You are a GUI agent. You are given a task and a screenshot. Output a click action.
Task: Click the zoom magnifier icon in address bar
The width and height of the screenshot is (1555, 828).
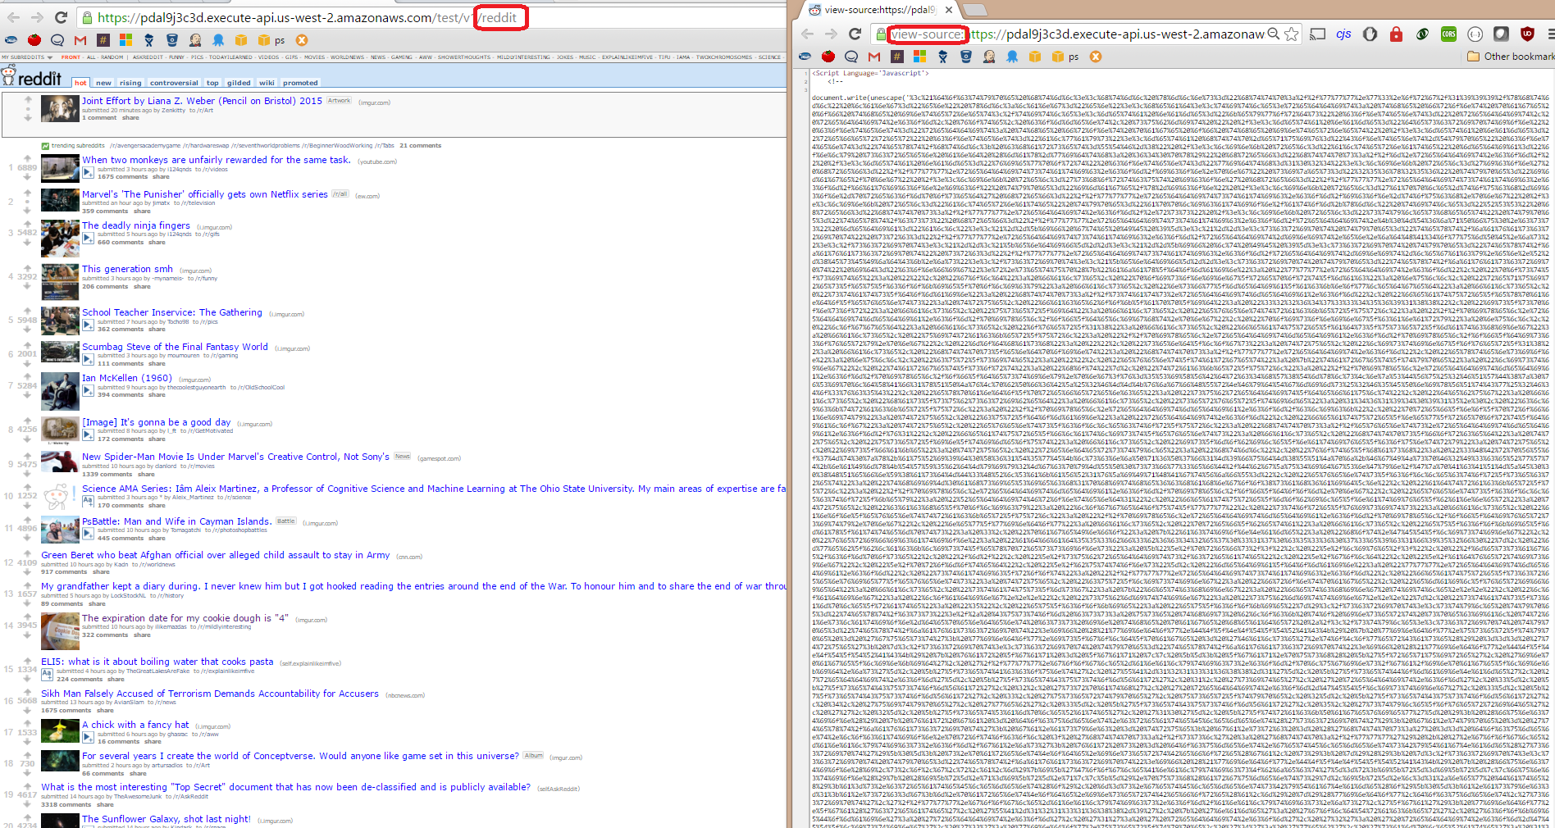click(1274, 34)
